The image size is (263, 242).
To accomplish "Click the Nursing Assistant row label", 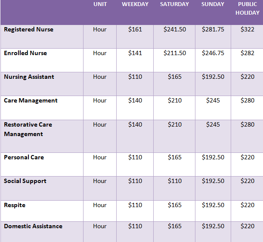I will (x=29, y=77).
